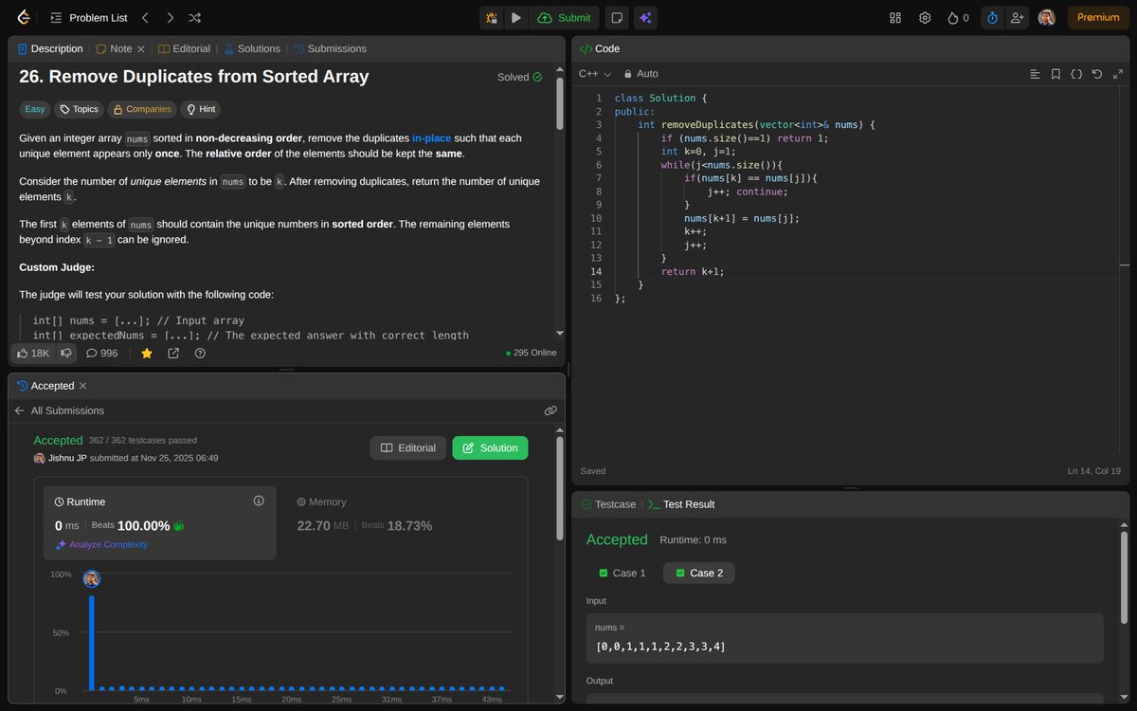
Task: Open the Testcase tab
Action: [608, 504]
